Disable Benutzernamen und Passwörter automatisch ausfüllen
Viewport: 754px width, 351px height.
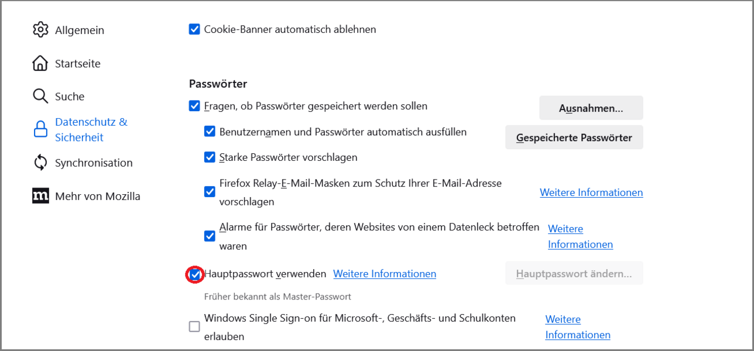click(210, 132)
